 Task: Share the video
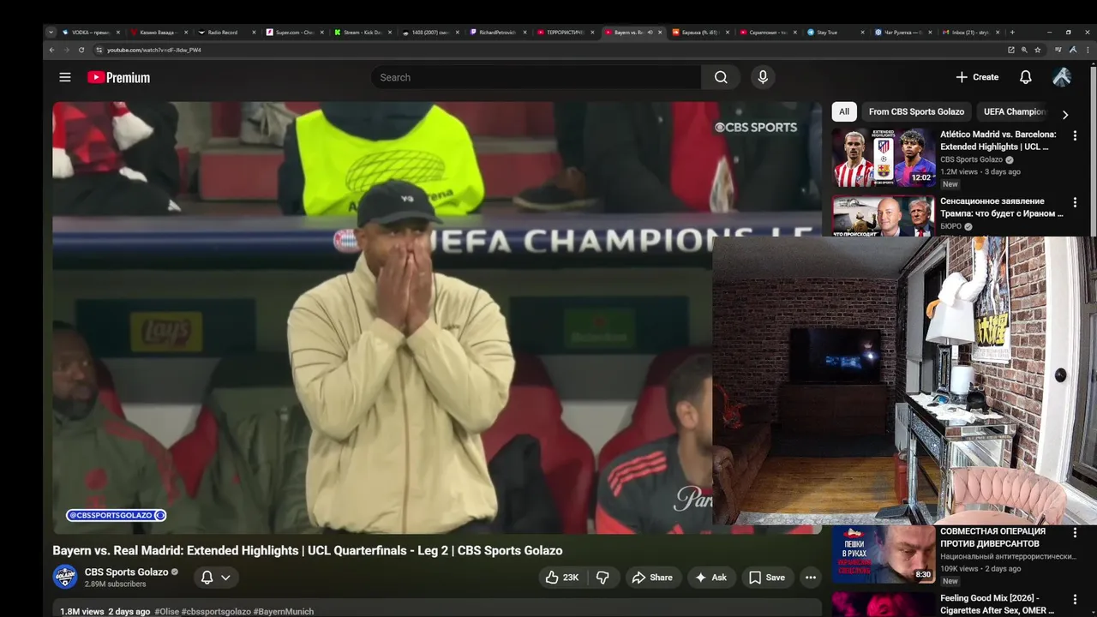point(652,578)
